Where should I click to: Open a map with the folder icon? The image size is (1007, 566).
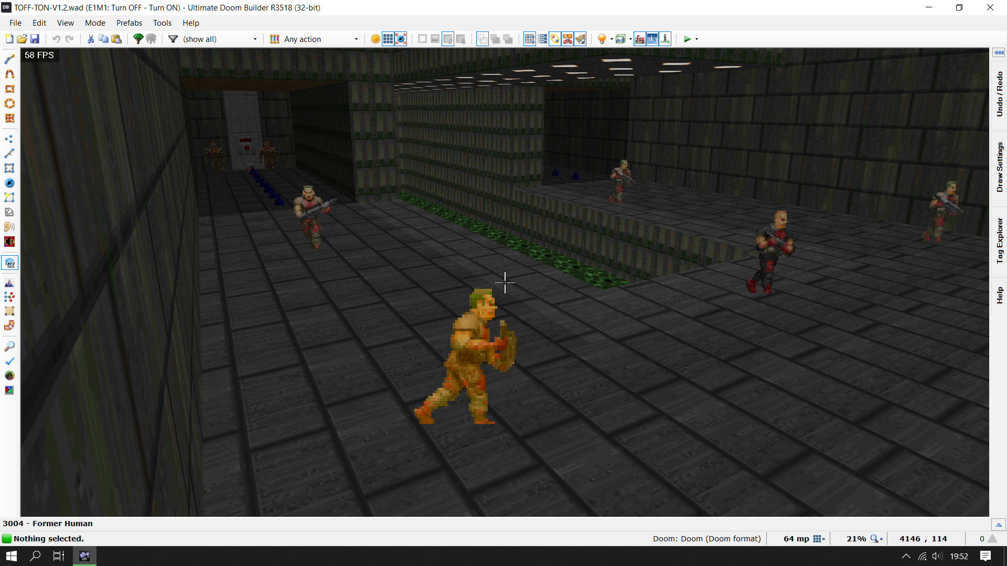pos(22,39)
